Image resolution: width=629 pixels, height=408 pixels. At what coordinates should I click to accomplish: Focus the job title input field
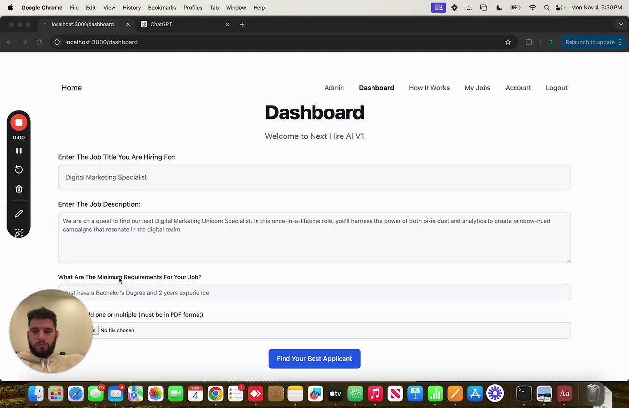(x=314, y=177)
